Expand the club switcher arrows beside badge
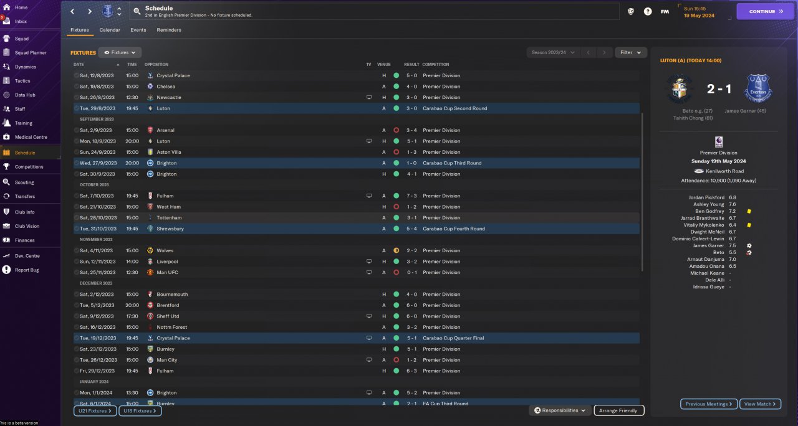Image resolution: width=798 pixels, height=426 pixels. [x=119, y=11]
